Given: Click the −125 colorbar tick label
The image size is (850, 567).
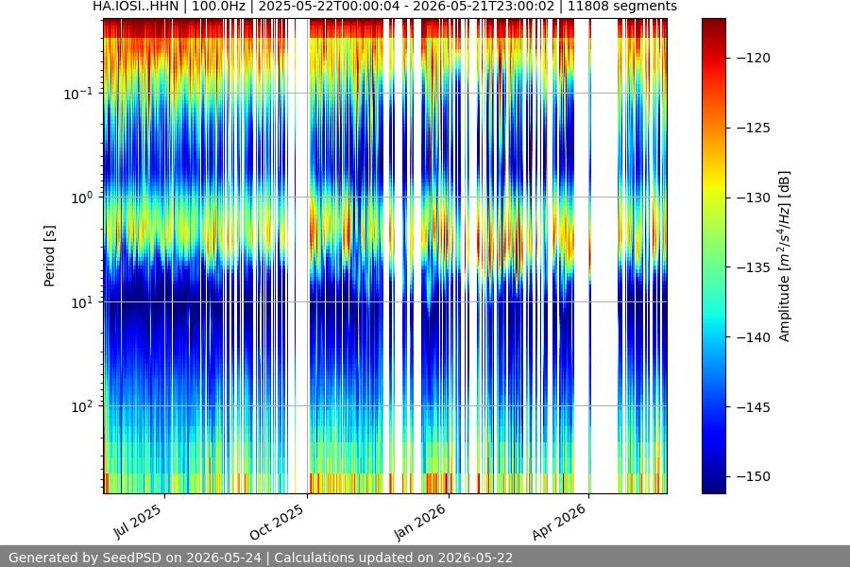Looking at the screenshot, I should pos(754,129).
